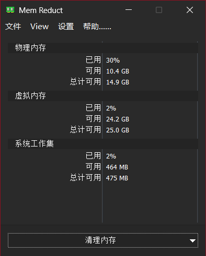Select virtual memory 25.0 GB total row
Screen dimensions: 206x256
[103, 130]
